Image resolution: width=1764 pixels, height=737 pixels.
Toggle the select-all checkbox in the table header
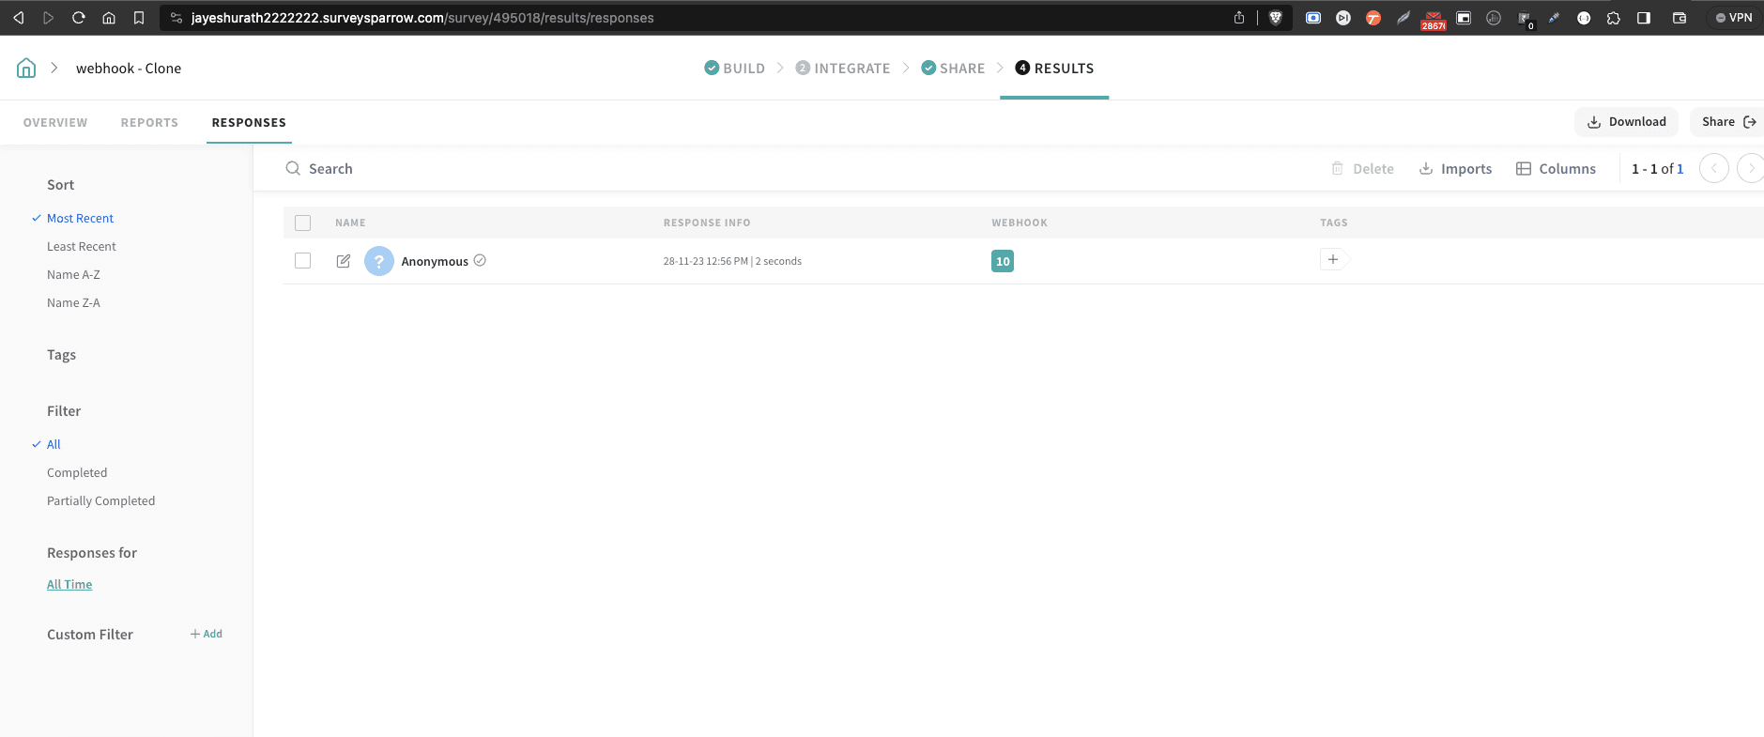[x=302, y=223]
